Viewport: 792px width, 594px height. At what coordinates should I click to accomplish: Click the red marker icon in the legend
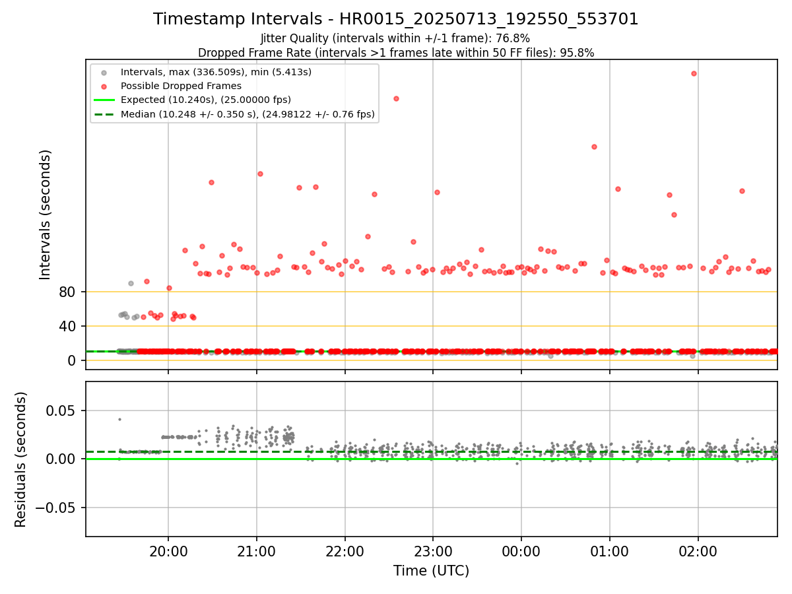pyautogui.click(x=102, y=86)
